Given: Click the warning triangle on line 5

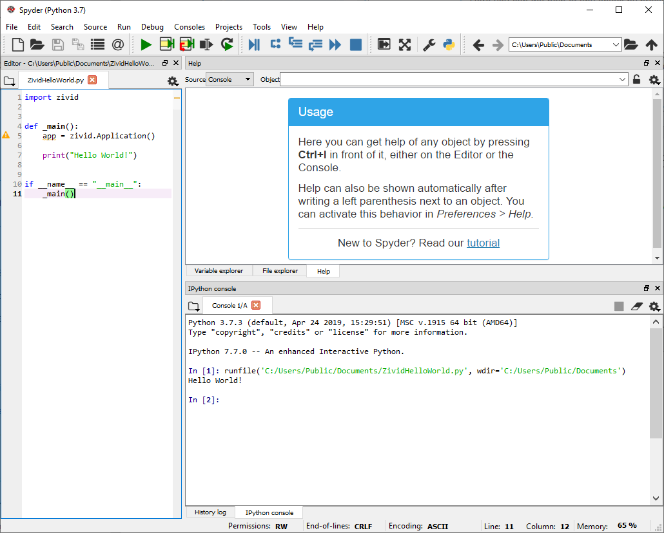Looking at the screenshot, I should 5,135.
